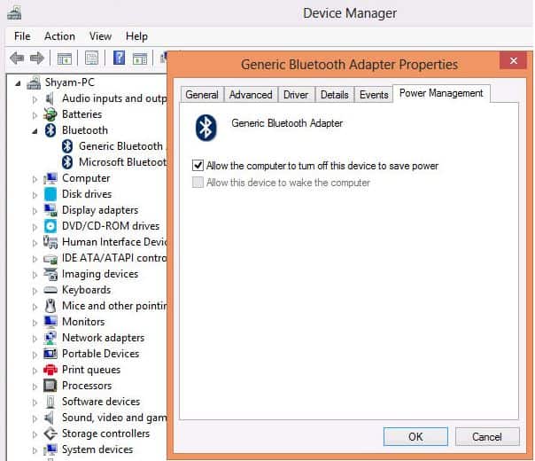The height and width of the screenshot is (461, 535).
Task: Click the Bluetooth category icon
Action: point(50,130)
